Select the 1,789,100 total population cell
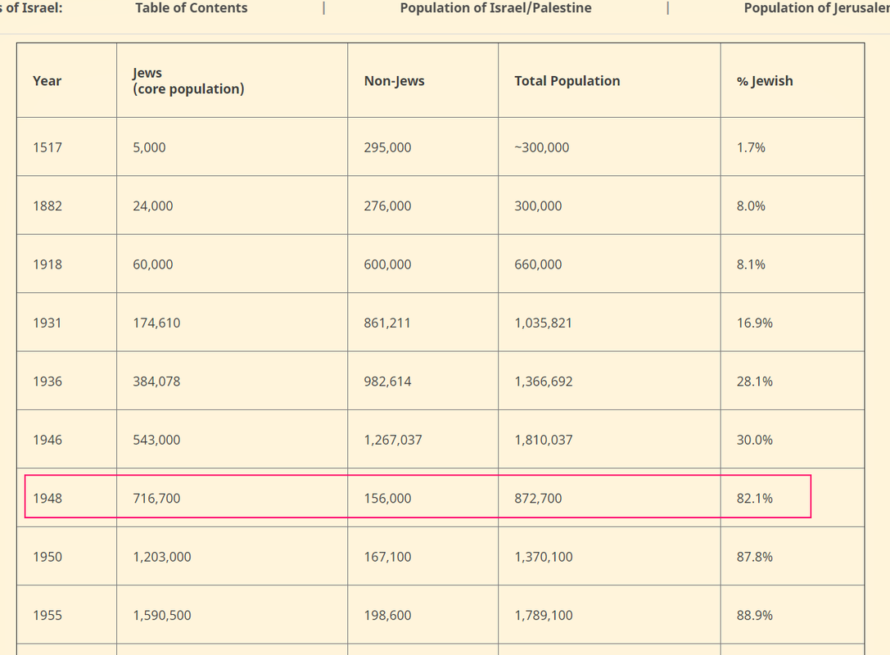Image resolution: width=890 pixels, height=655 pixels. (x=610, y=615)
